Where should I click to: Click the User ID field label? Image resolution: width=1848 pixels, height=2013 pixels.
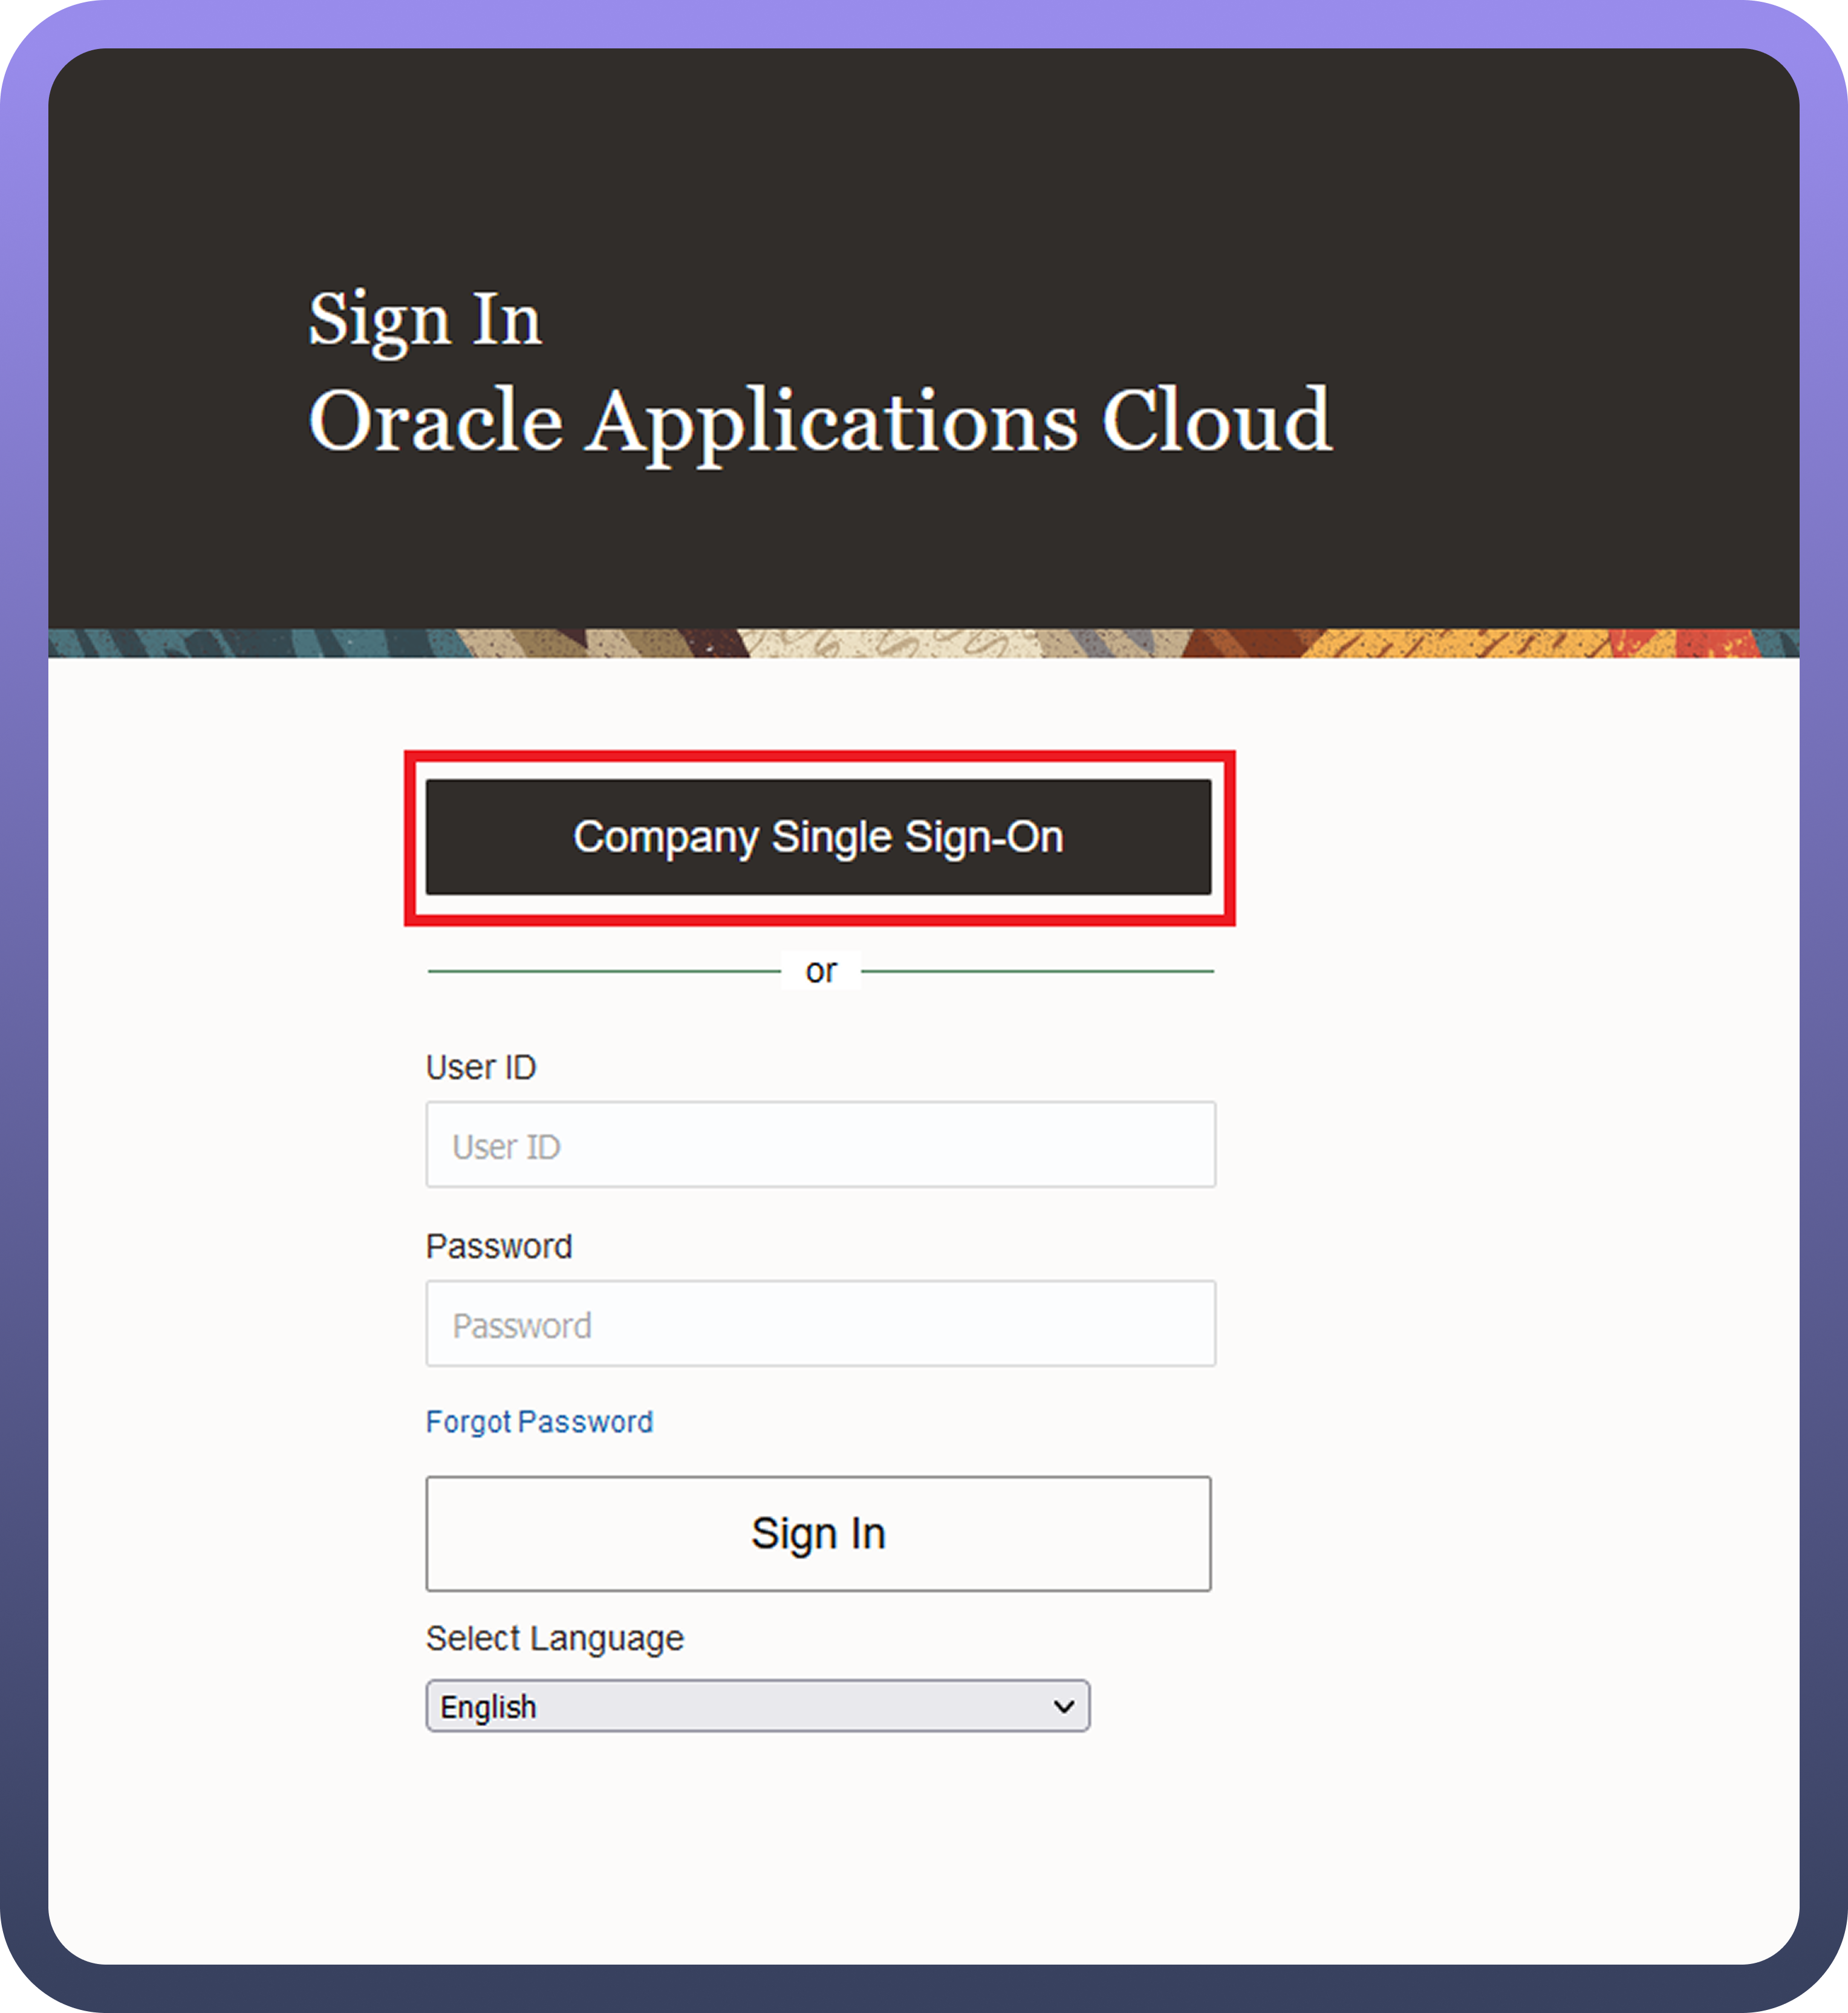click(481, 1067)
